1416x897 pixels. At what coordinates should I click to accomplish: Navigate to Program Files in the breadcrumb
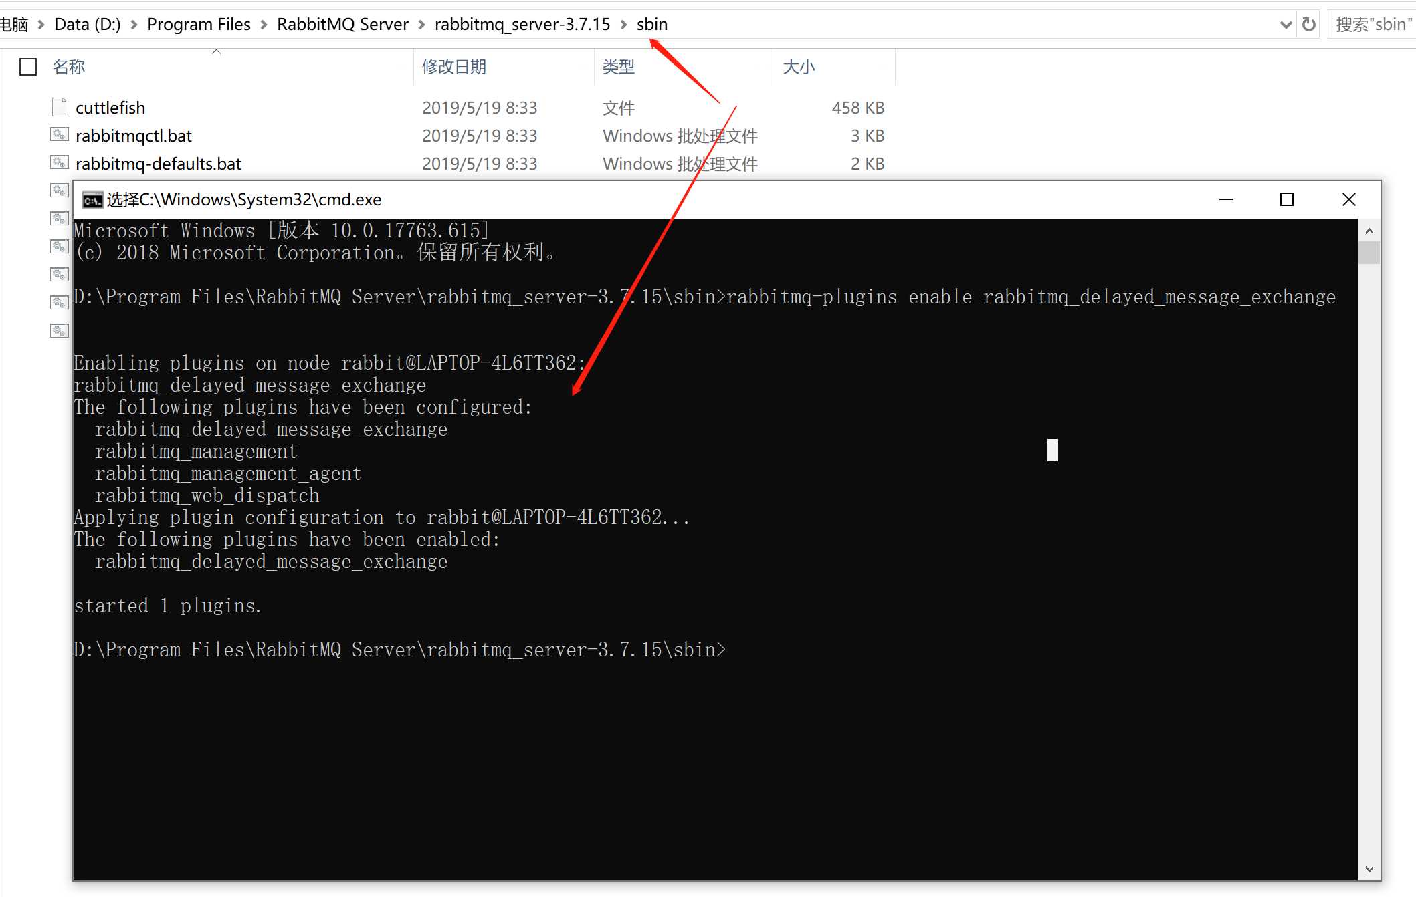199,25
